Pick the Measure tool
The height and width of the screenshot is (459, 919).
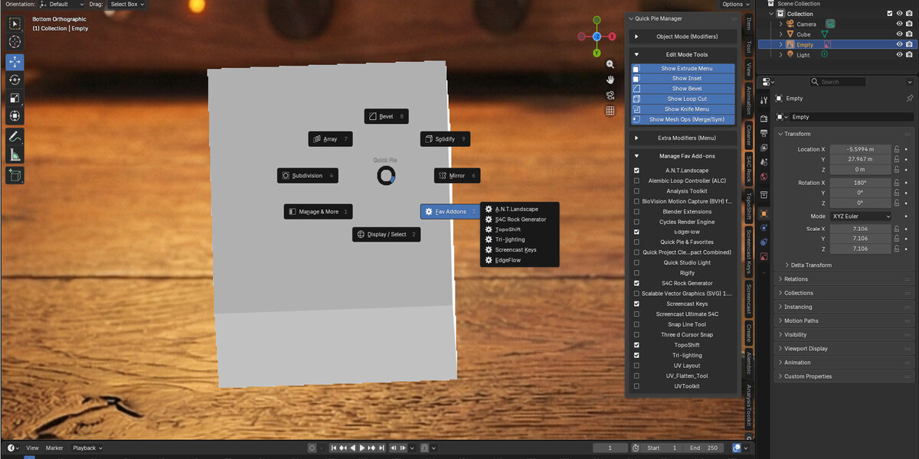pyautogui.click(x=15, y=155)
